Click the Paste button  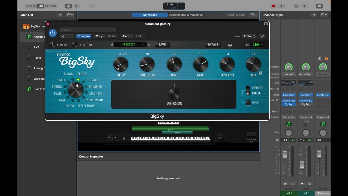[112, 36]
